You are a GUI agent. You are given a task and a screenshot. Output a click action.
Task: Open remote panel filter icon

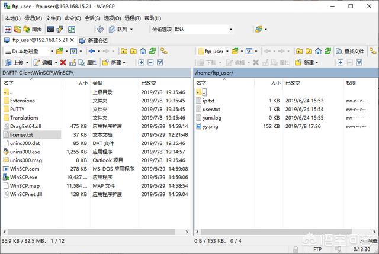[249, 51]
